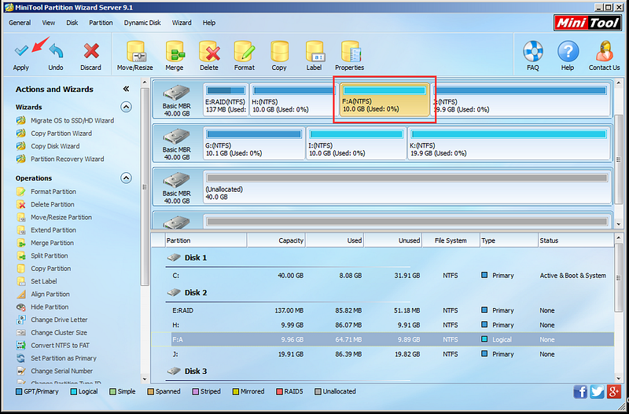Viewport: 629px width, 414px height.
Task: Select K: partition block in disk map
Action: tap(509, 143)
